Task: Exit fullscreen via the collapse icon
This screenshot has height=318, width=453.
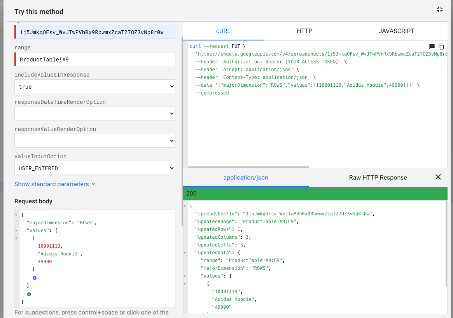Action: [x=439, y=10]
